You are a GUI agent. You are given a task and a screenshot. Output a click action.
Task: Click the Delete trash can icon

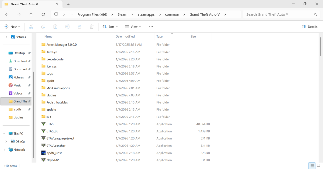(x=92, y=27)
